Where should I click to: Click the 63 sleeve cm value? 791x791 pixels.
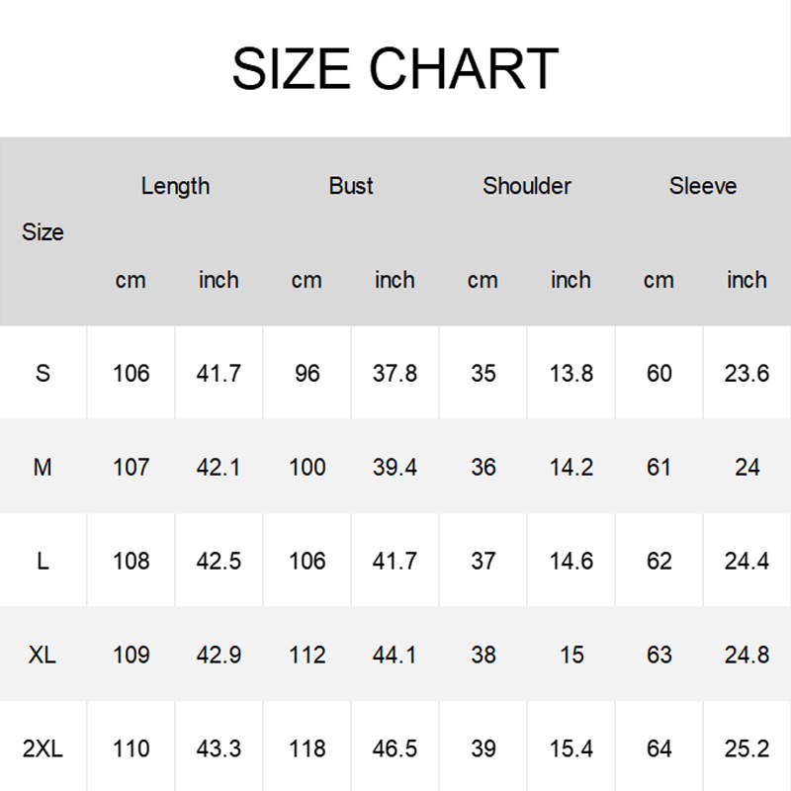coord(659,655)
